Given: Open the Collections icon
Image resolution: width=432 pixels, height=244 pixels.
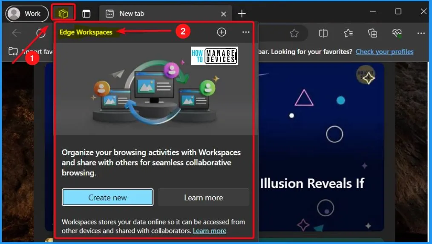Looking at the screenshot, I should [x=373, y=33].
